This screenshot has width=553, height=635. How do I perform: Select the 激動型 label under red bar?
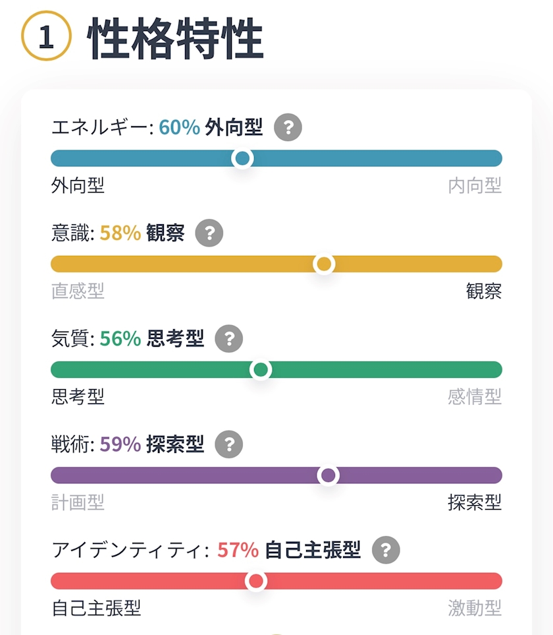click(x=475, y=608)
